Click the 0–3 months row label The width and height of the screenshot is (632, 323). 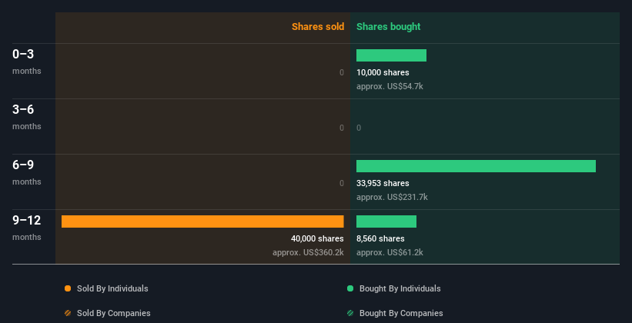coord(27,62)
